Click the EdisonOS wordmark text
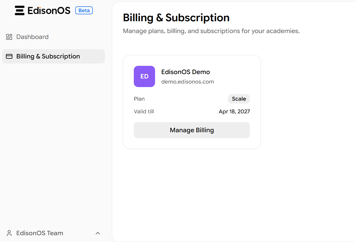Screen dimensions: 355x242 pyautogui.click(x=49, y=11)
